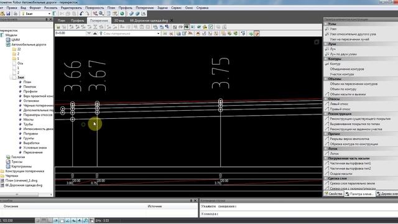Screen dimensions: 398x224
Task: Click the zoom magnifier icon in main toolbar
Action: [101, 14]
